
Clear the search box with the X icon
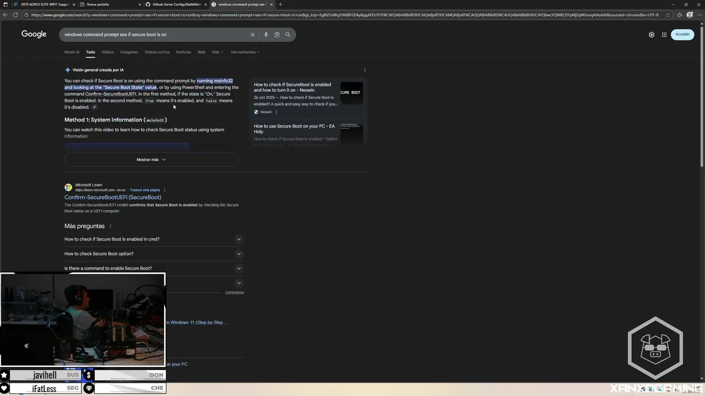pyautogui.click(x=253, y=35)
